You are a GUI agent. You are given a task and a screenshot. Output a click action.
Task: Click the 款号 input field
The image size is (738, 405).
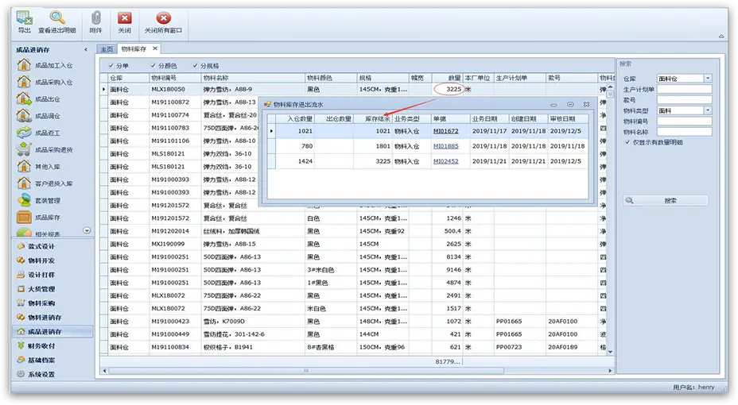[x=685, y=100]
